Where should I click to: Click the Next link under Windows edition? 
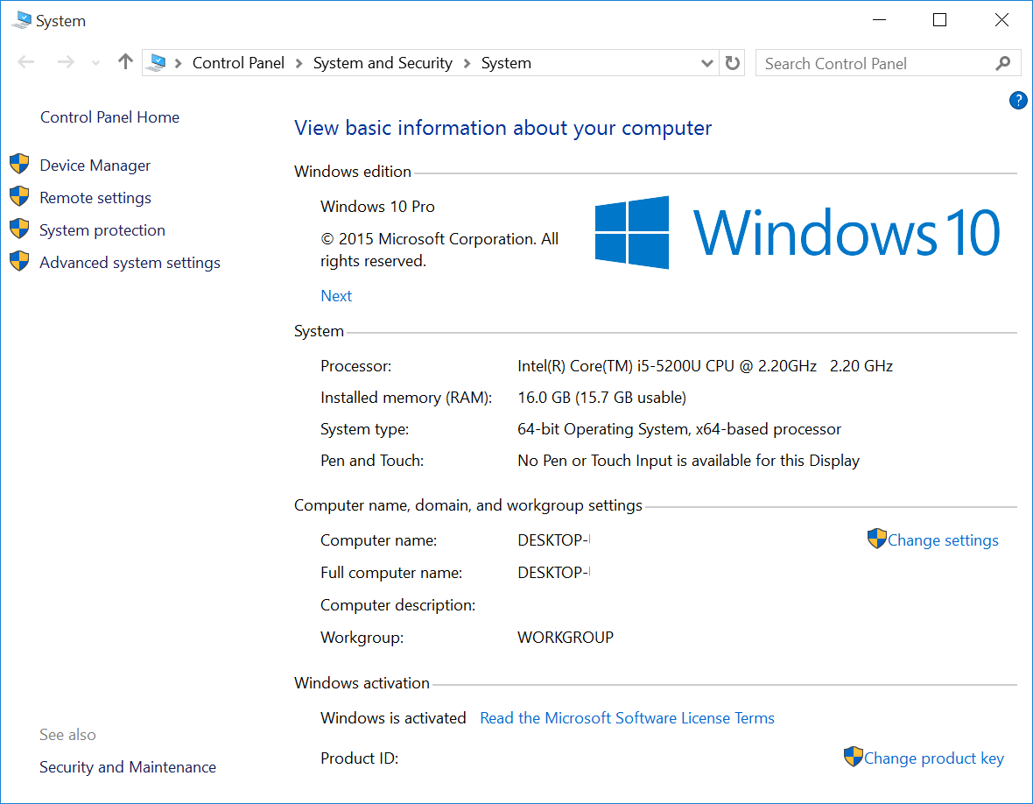pyautogui.click(x=336, y=296)
